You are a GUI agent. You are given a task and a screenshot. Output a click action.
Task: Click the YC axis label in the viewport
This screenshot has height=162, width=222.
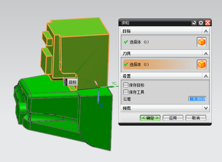(114, 83)
